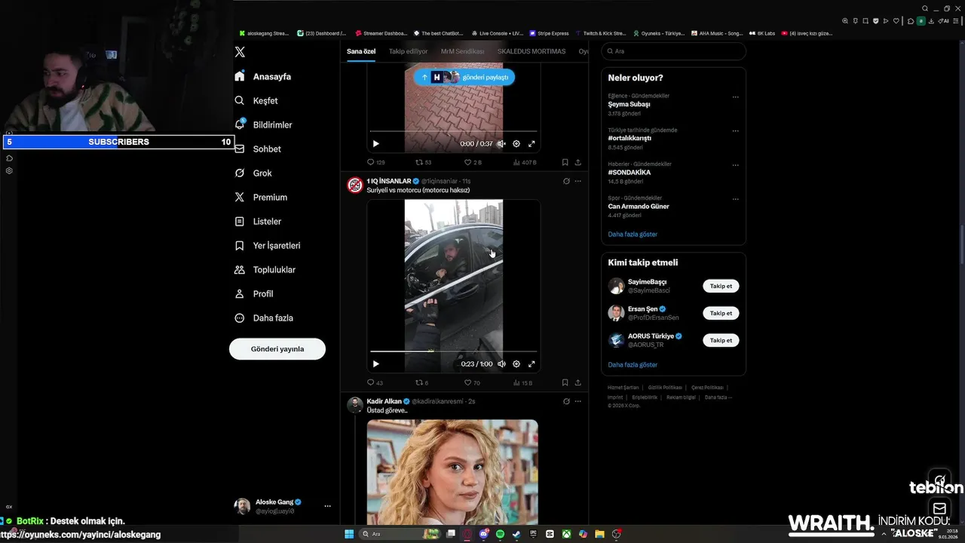The width and height of the screenshot is (965, 543).
Task: Open Bildirimler notifications
Action: click(x=263, y=124)
